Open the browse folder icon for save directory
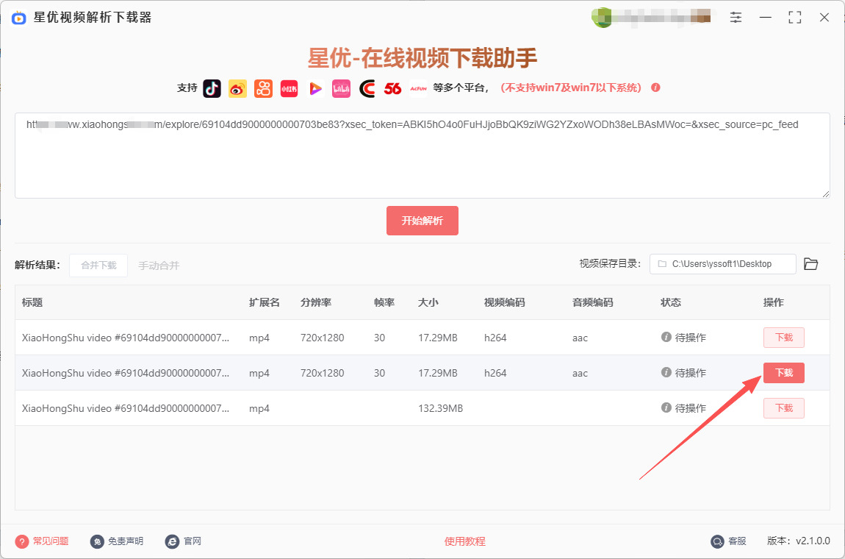The height and width of the screenshot is (559, 845). 811,264
